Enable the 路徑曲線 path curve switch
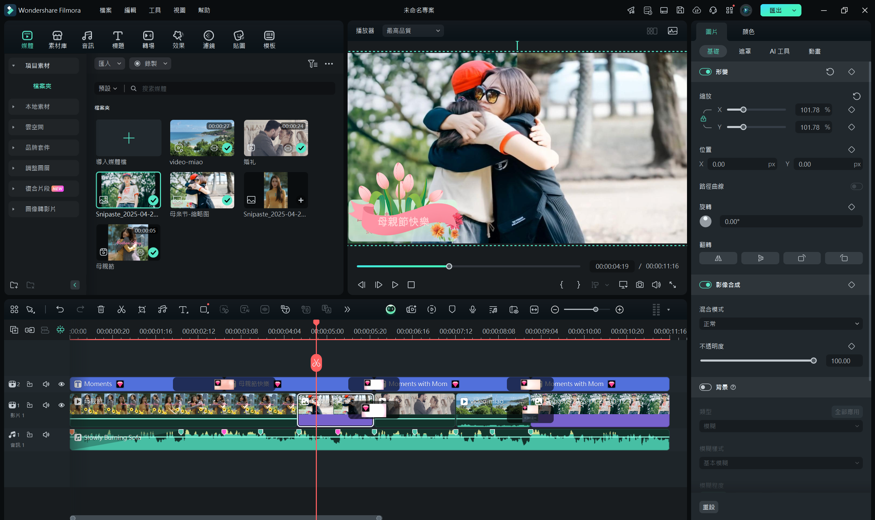 coord(857,186)
